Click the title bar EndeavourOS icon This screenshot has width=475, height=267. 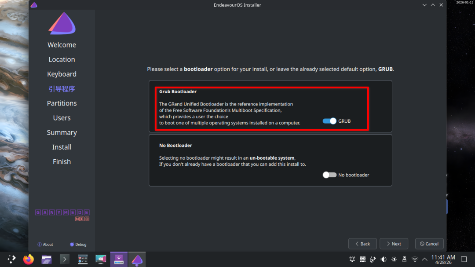[x=34, y=5]
